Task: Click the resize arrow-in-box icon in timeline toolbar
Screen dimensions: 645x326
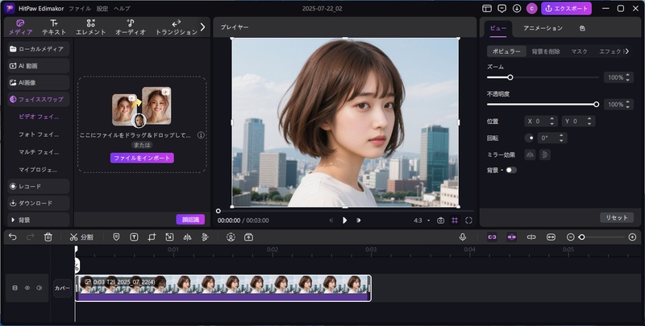Action: click(169, 237)
